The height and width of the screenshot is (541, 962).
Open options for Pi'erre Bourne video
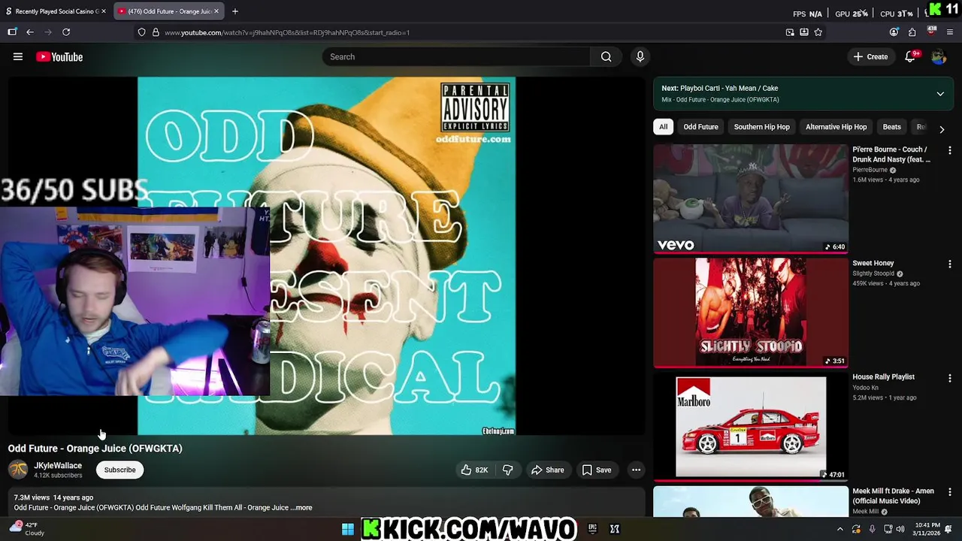[x=950, y=151]
